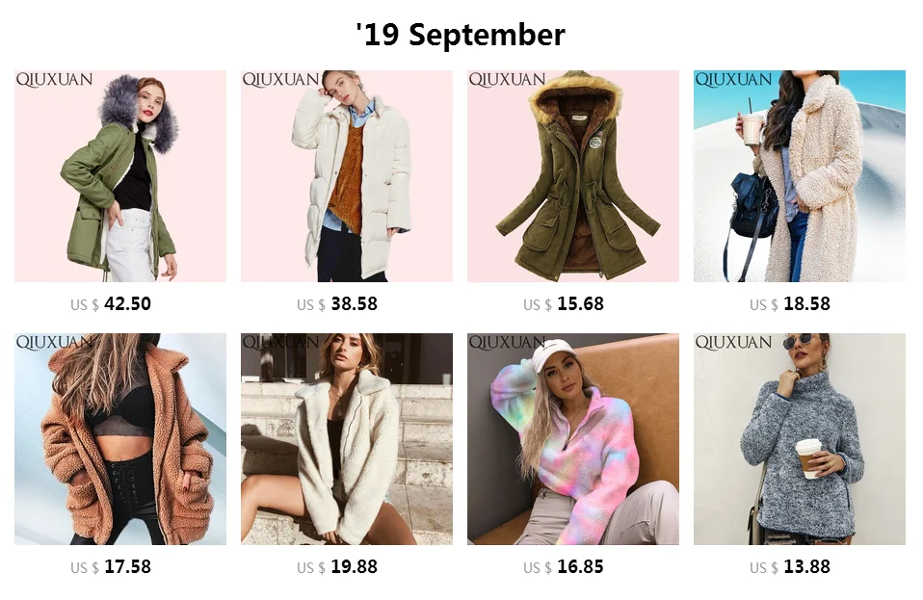Click QIUXUAN logo on gray sweater image
Image resolution: width=923 pixels, height=600 pixels.
(733, 342)
